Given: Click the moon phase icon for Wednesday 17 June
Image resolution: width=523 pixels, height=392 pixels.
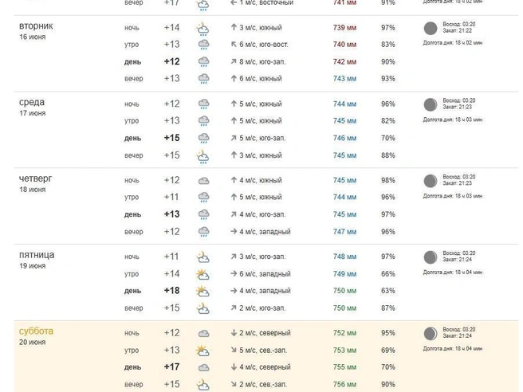Looking at the screenshot, I should (431, 104).
